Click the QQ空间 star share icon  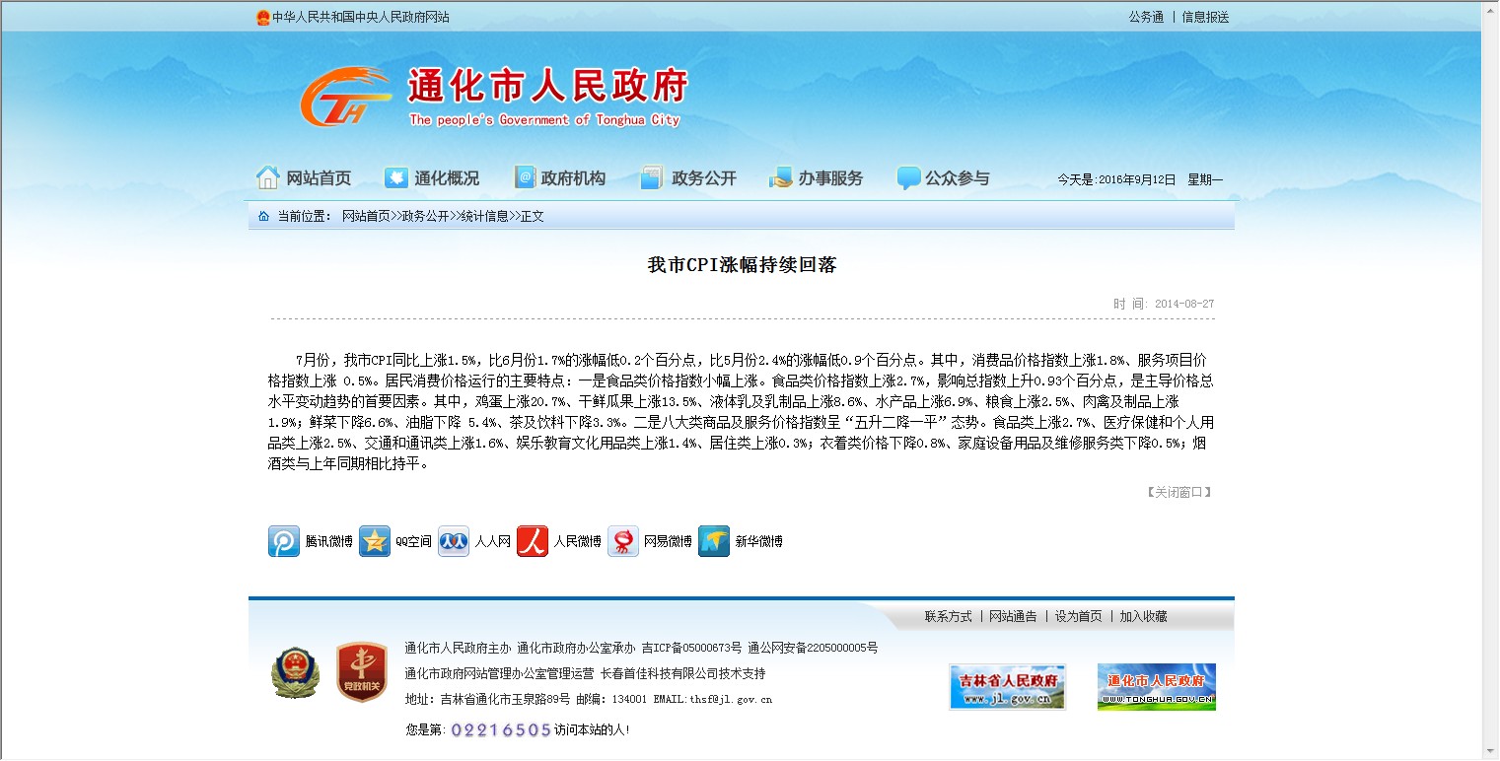375,541
